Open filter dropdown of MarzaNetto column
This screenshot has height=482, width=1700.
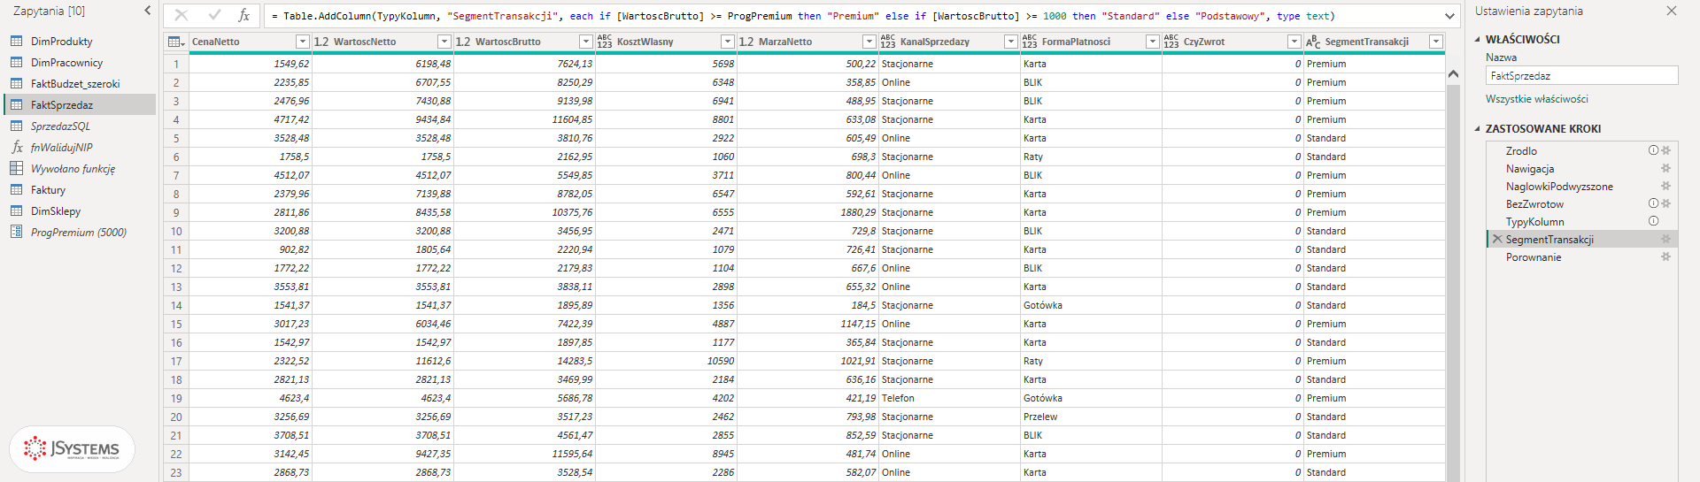[869, 42]
